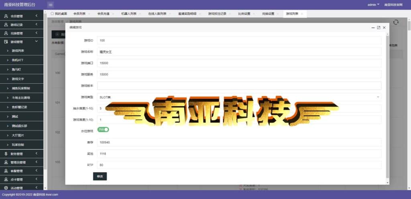
Task: Switch to the 机器人列表 tab
Action: click(129, 14)
